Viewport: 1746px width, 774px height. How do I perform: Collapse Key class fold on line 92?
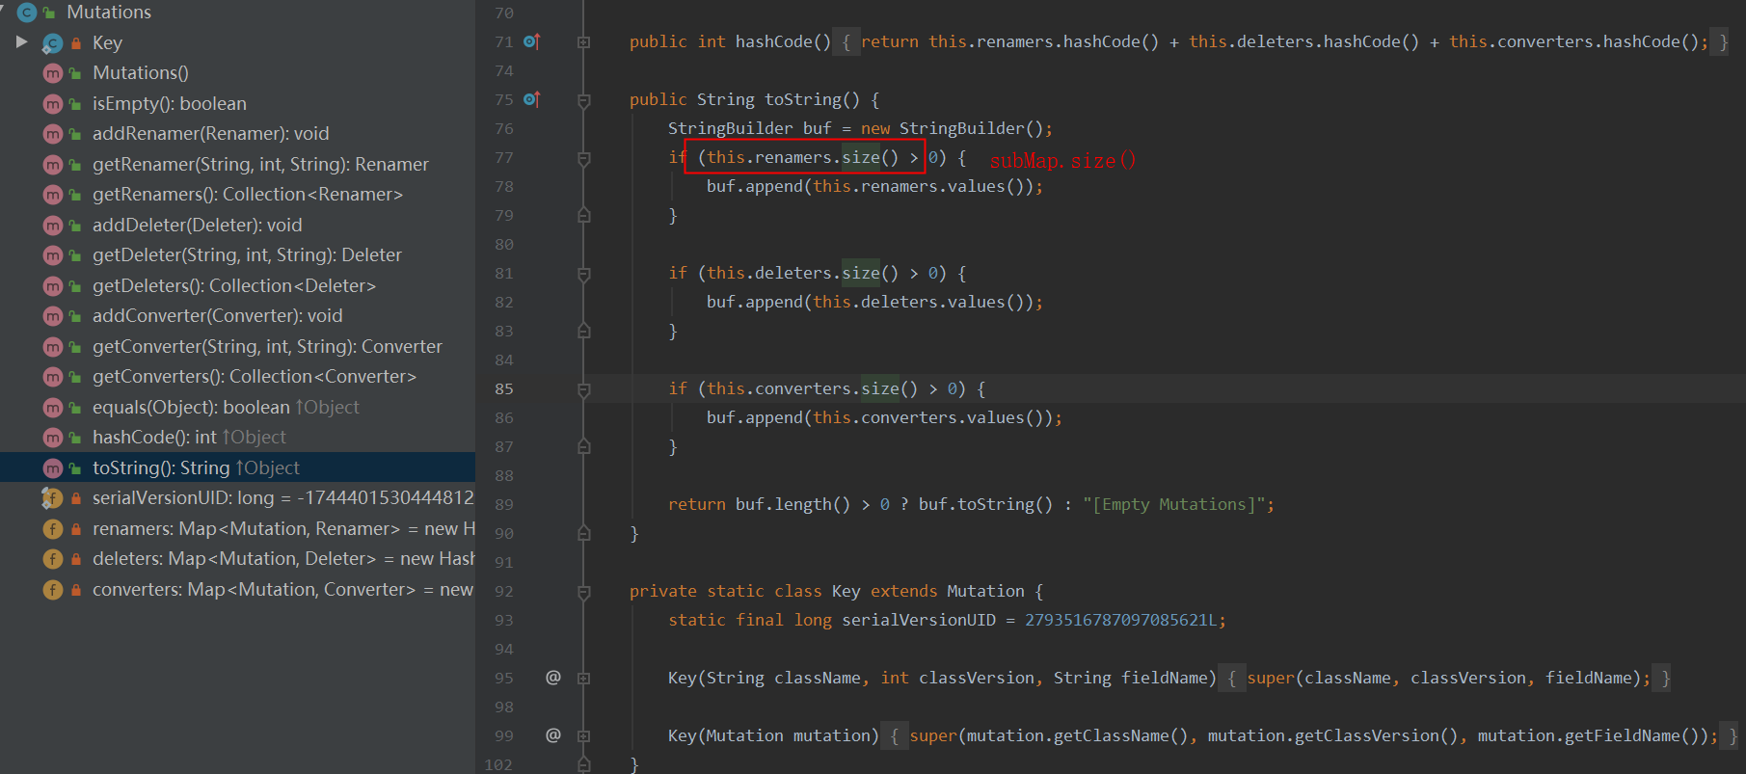pos(583,592)
